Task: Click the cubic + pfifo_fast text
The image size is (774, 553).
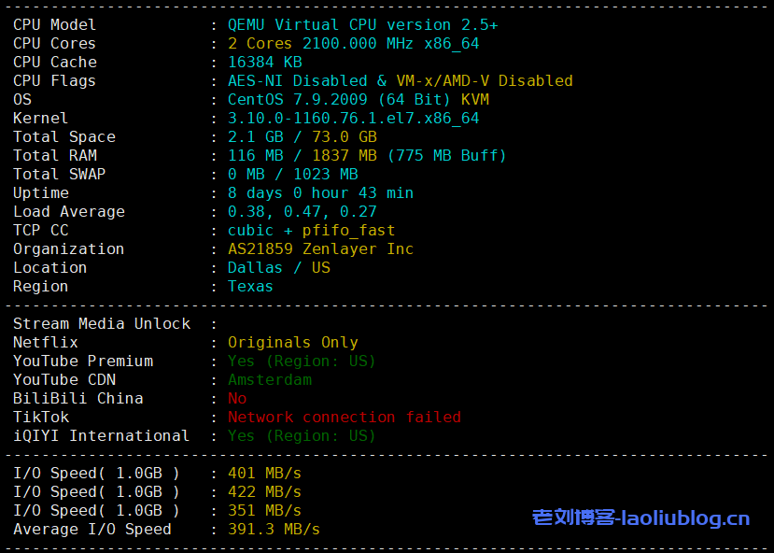Action: (311, 230)
